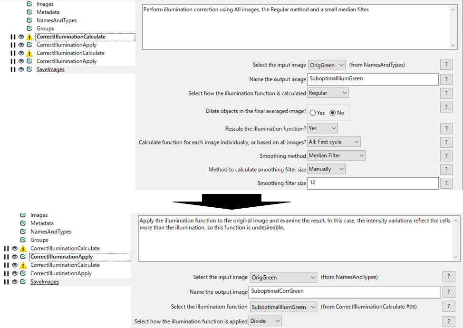Open help for Smoothing method
The width and height of the screenshot is (463, 328).
(446, 155)
